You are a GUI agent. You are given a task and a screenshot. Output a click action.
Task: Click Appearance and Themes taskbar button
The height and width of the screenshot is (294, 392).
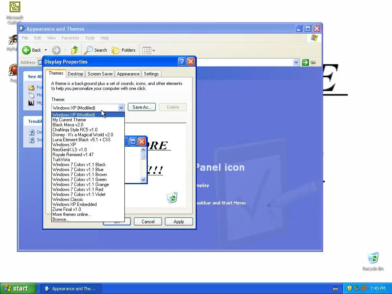(71, 289)
